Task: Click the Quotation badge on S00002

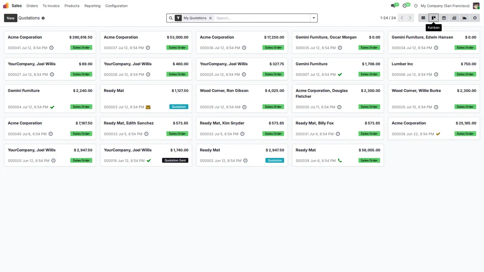Action: click(x=275, y=160)
